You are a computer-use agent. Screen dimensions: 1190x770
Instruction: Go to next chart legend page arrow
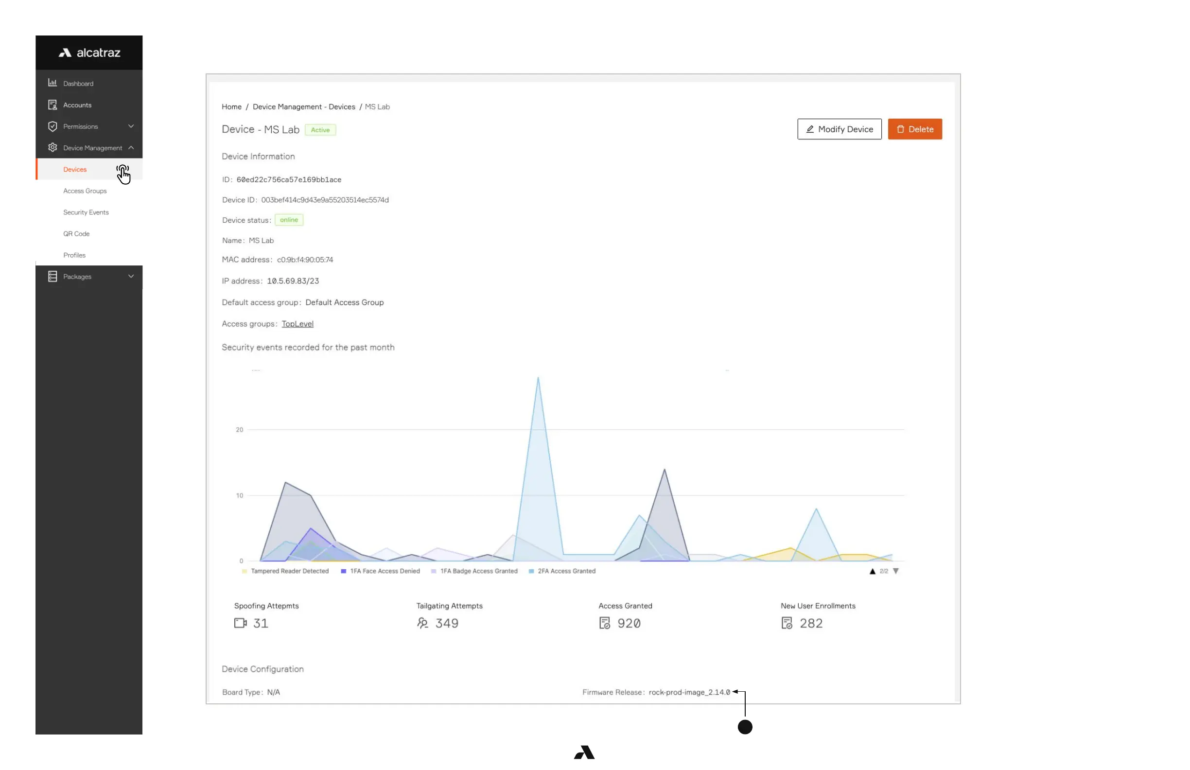click(895, 571)
